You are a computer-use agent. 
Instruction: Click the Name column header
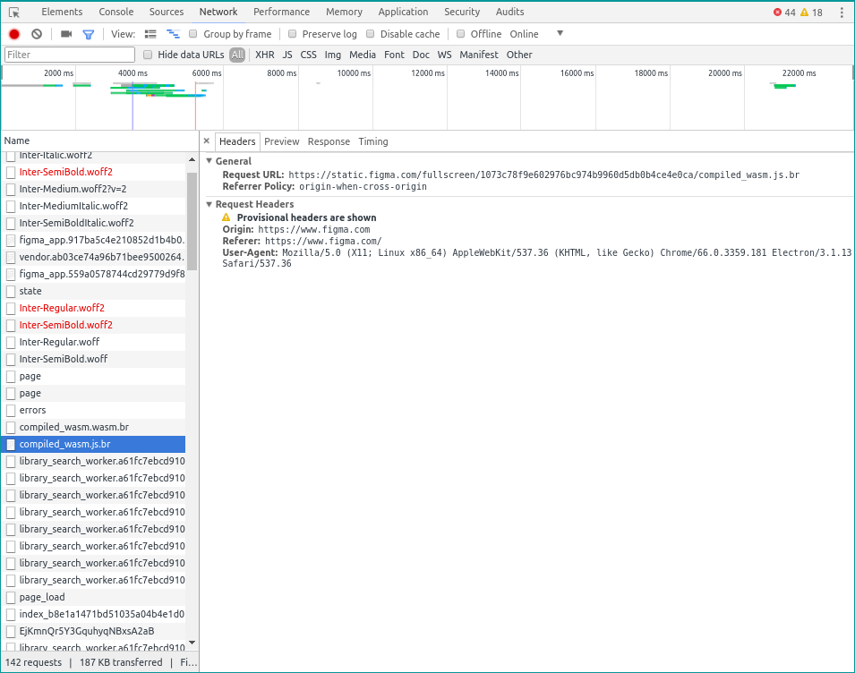99,141
